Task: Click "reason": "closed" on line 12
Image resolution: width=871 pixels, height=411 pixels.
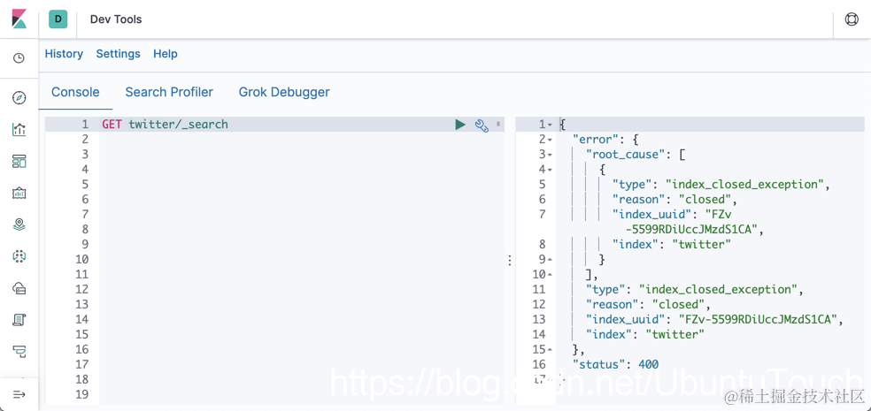Action: (x=645, y=305)
